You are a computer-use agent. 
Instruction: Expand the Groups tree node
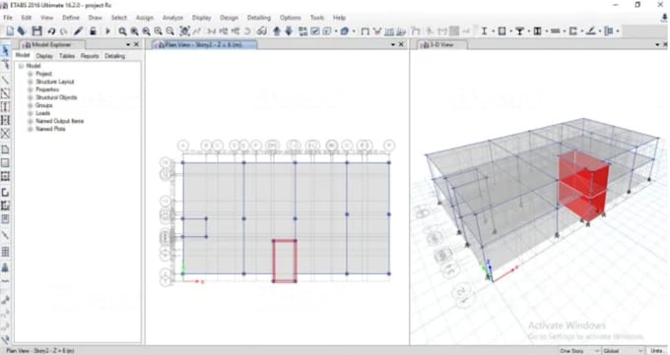[31, 105]
